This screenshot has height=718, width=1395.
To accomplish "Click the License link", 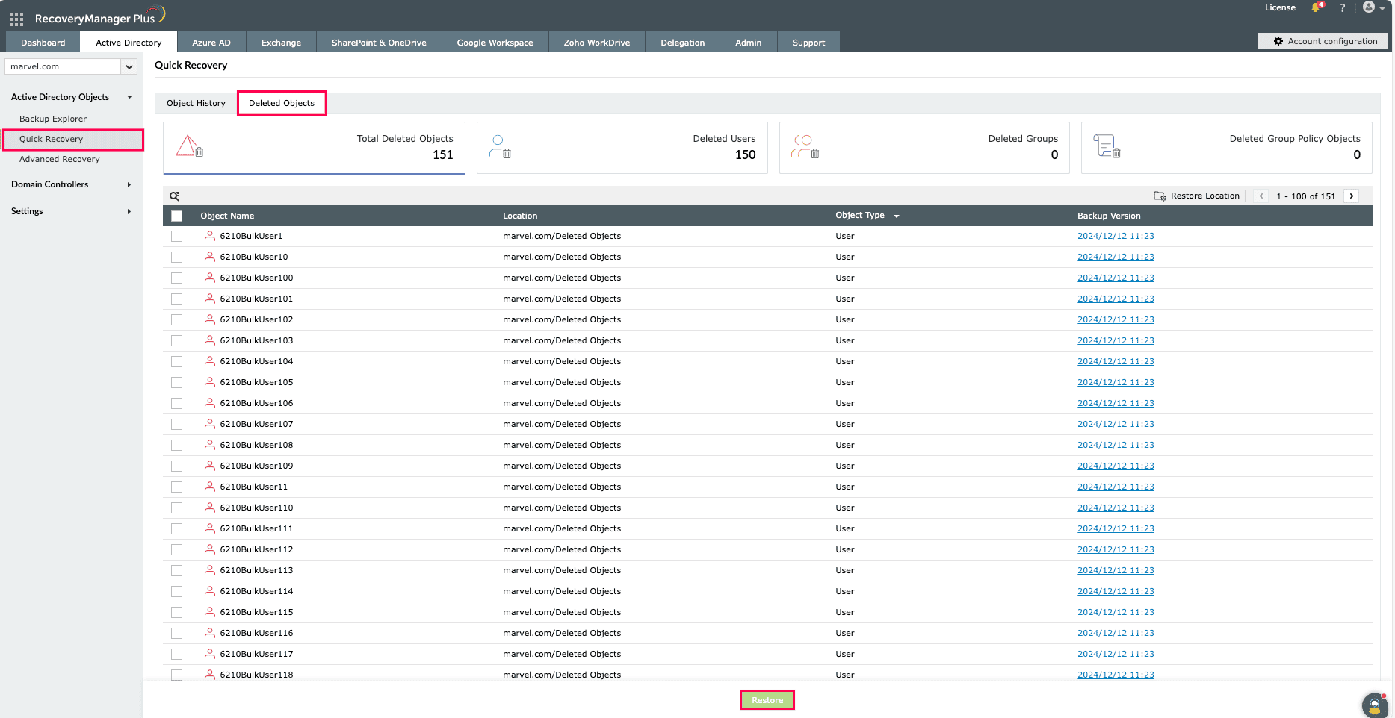I will click(1280, 7).
